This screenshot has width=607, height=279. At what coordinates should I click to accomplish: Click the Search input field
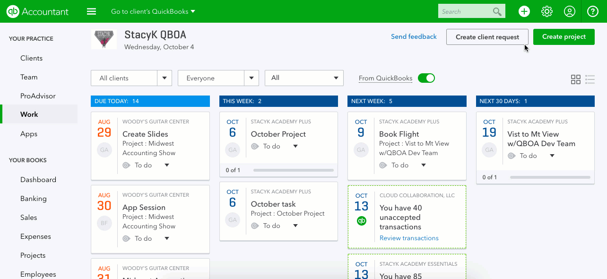[x=465, y=11]
